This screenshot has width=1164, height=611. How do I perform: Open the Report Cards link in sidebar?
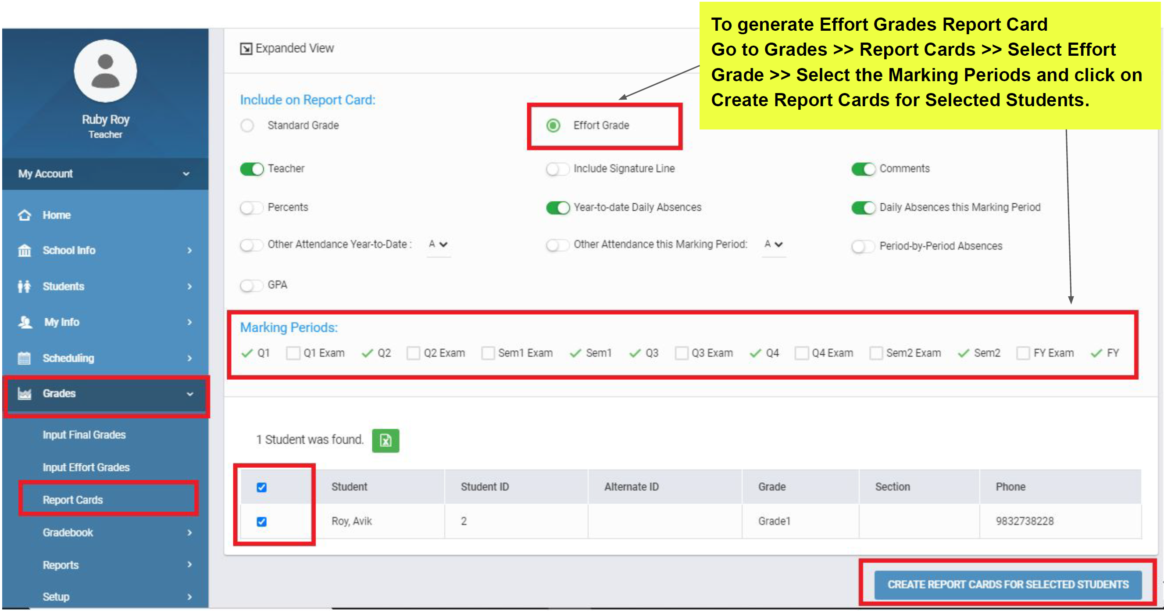73,500
